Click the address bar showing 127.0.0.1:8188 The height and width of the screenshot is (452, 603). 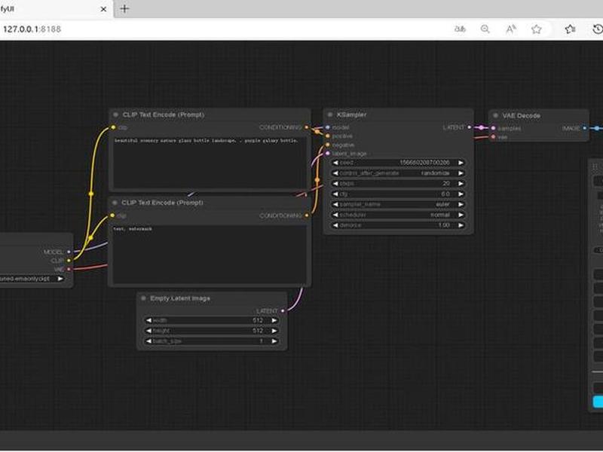tap(32, 29)
